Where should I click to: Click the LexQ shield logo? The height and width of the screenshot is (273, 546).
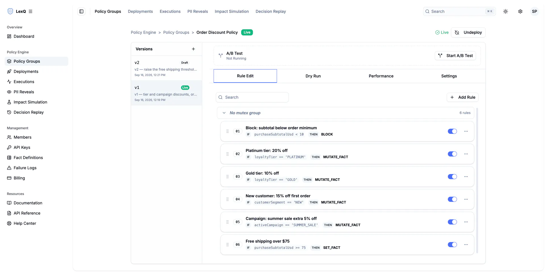(10, 11)
